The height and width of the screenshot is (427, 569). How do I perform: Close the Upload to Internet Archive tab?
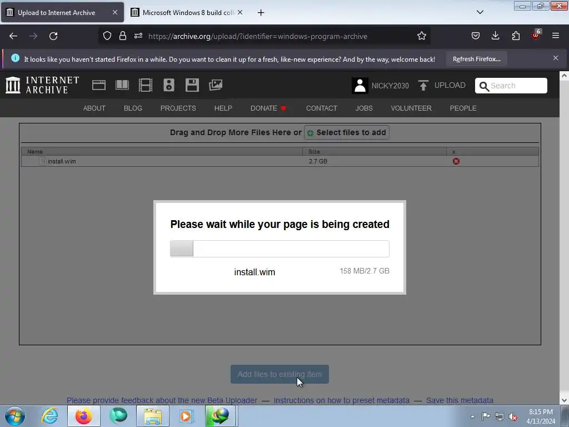pos(115,12)
